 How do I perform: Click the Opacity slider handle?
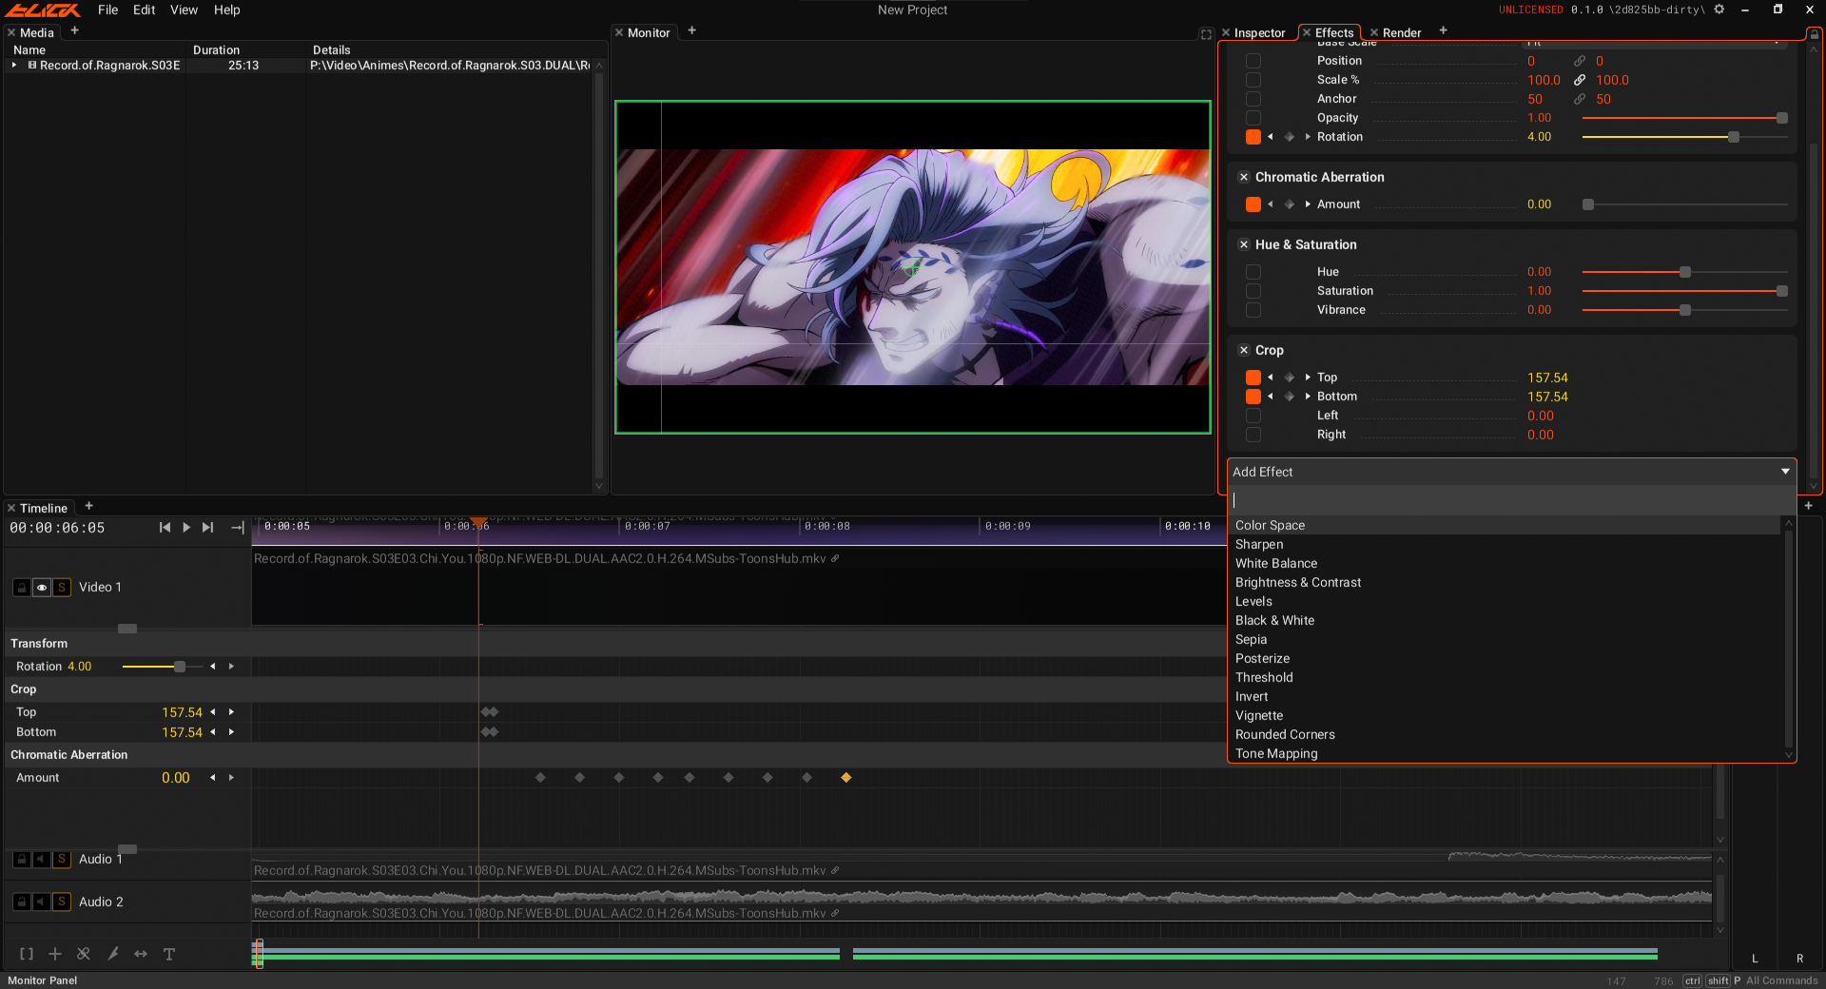coord(1782,118)
